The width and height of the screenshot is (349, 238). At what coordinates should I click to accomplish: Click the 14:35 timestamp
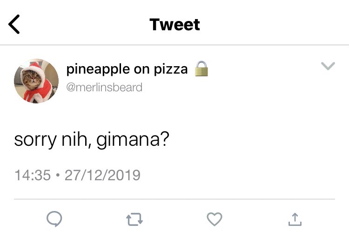click(32, 175)
